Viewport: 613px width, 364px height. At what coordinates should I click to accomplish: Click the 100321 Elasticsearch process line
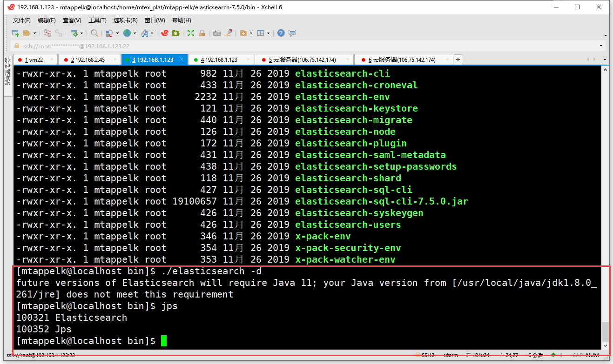point(71,318)
